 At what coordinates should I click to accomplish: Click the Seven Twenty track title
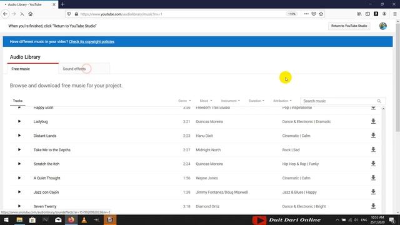(45, 206)
